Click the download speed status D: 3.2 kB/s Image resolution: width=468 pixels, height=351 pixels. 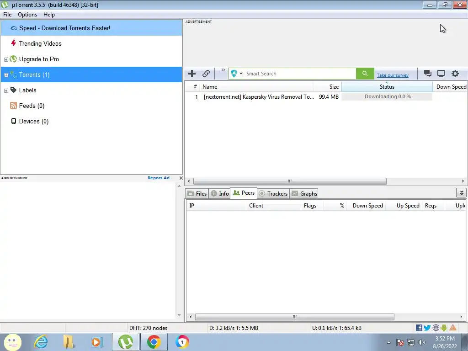(x=234, y=328)
